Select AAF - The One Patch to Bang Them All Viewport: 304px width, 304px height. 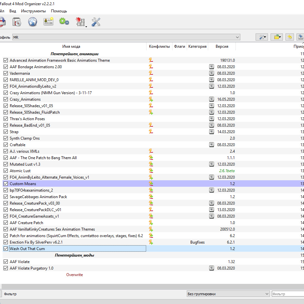click(x=43, y=158)
